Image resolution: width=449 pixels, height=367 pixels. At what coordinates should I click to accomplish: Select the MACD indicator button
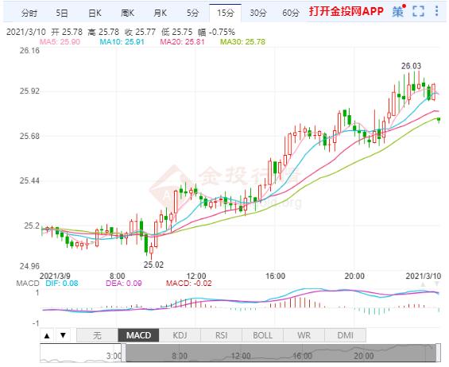click(x=138, y=335)
